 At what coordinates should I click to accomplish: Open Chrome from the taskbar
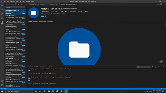click(61, 91)
